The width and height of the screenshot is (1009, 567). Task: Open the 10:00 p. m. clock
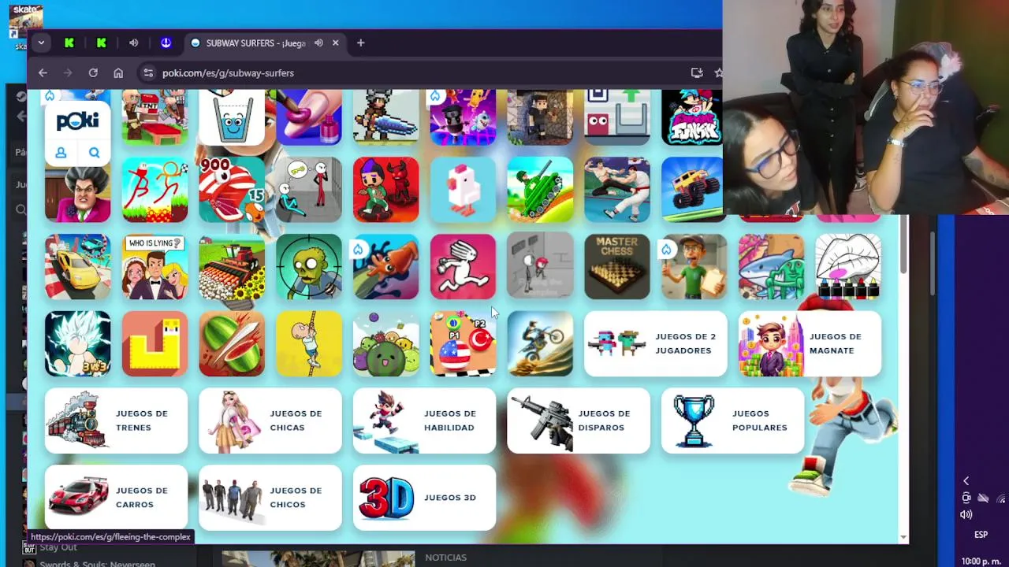coord(981,561)
